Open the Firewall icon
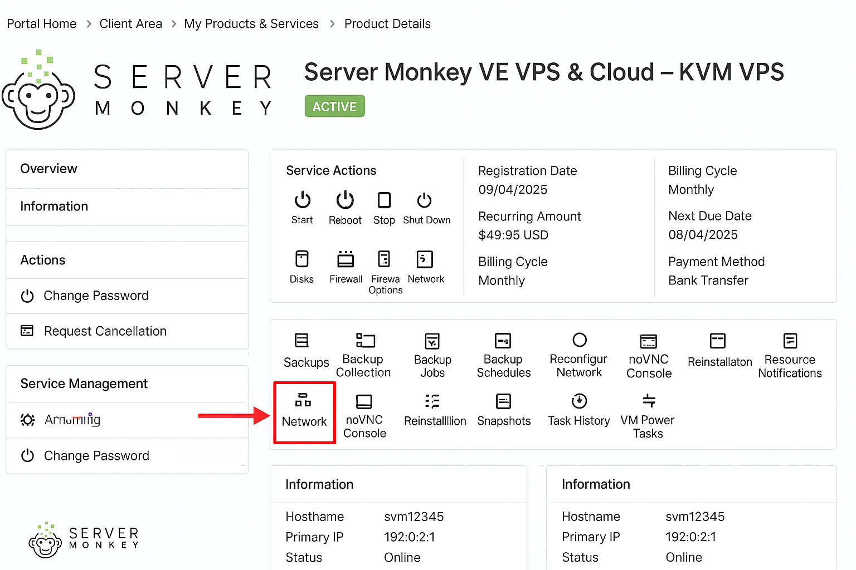 click(x=346, y=259)
